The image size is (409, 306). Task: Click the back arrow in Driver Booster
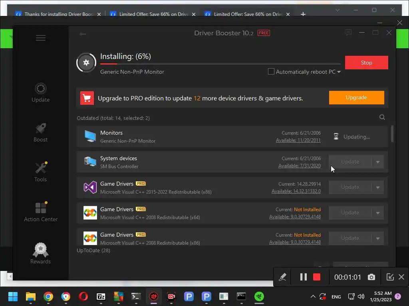83,34
